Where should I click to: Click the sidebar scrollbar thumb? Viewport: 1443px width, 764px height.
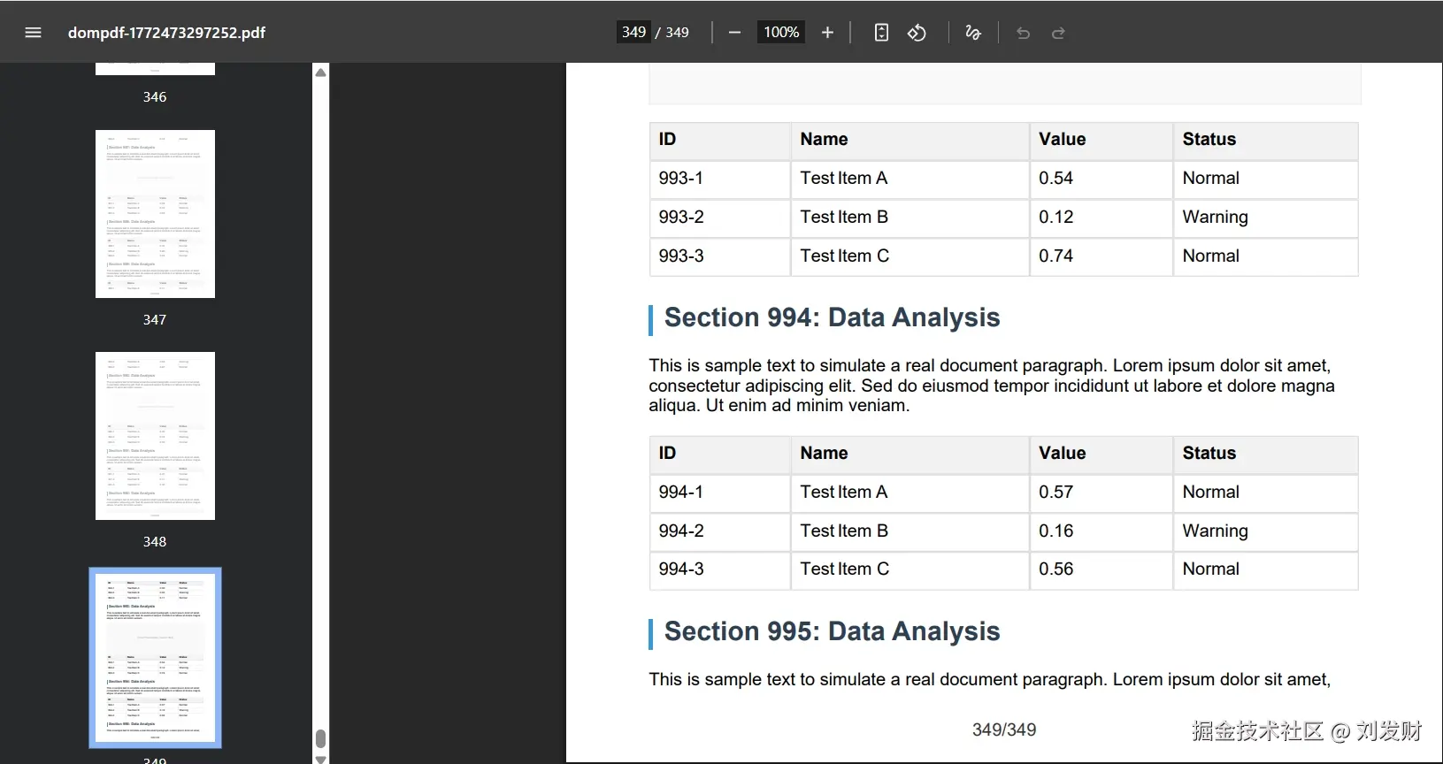pyautogui.click(x=321, y=738)
